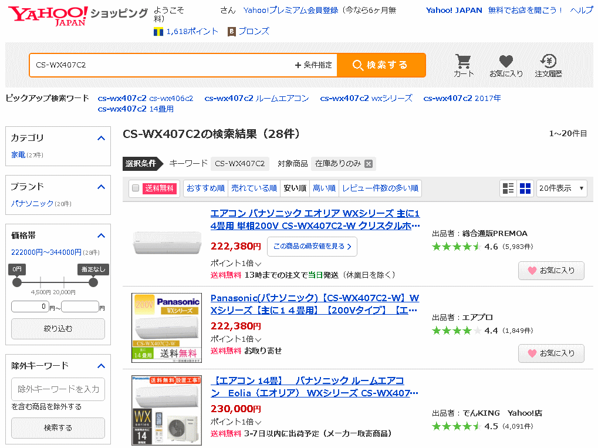Open the 222000円～344000円 price range link
This screenshot has width=598, height=448.
[46, 252]
